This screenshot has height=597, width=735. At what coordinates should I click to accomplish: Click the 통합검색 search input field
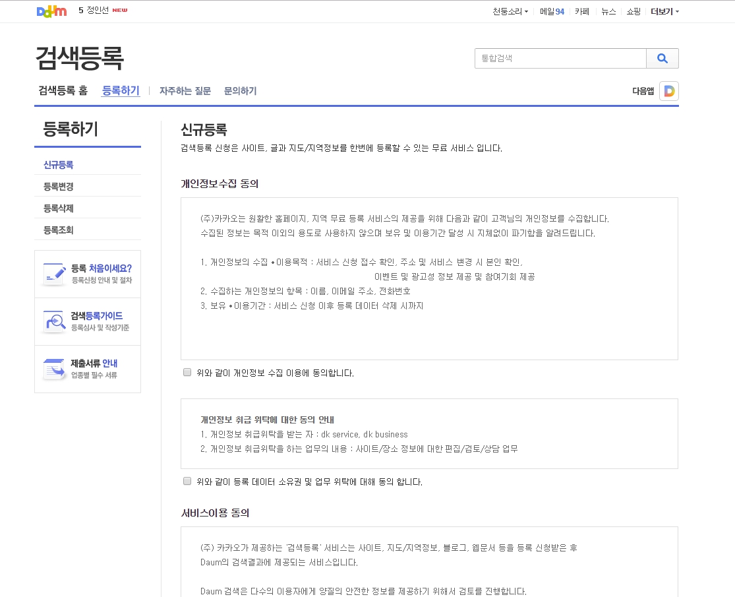tap(560, 58)
